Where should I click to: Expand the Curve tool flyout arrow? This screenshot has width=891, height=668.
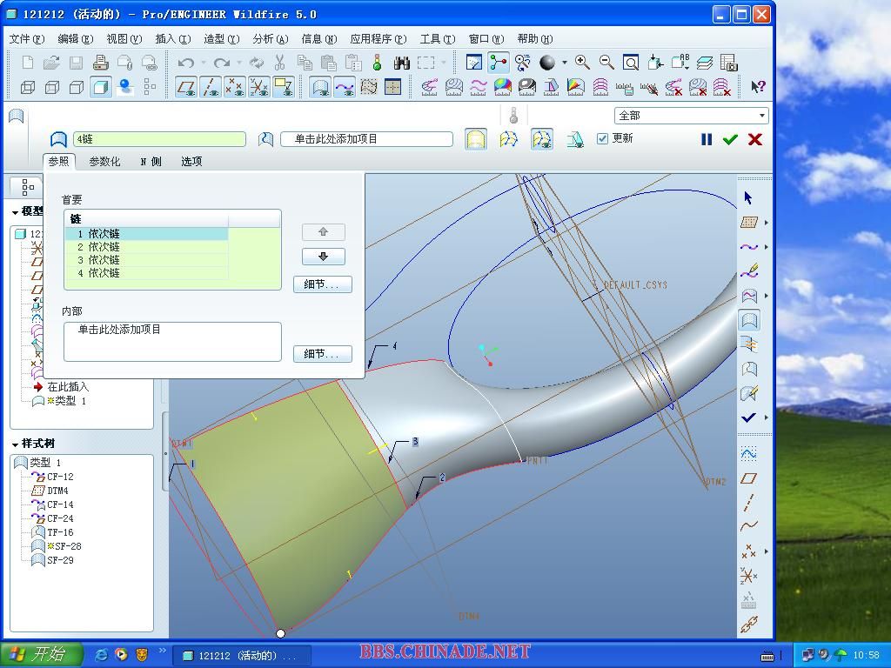click(x=766, y=247)
